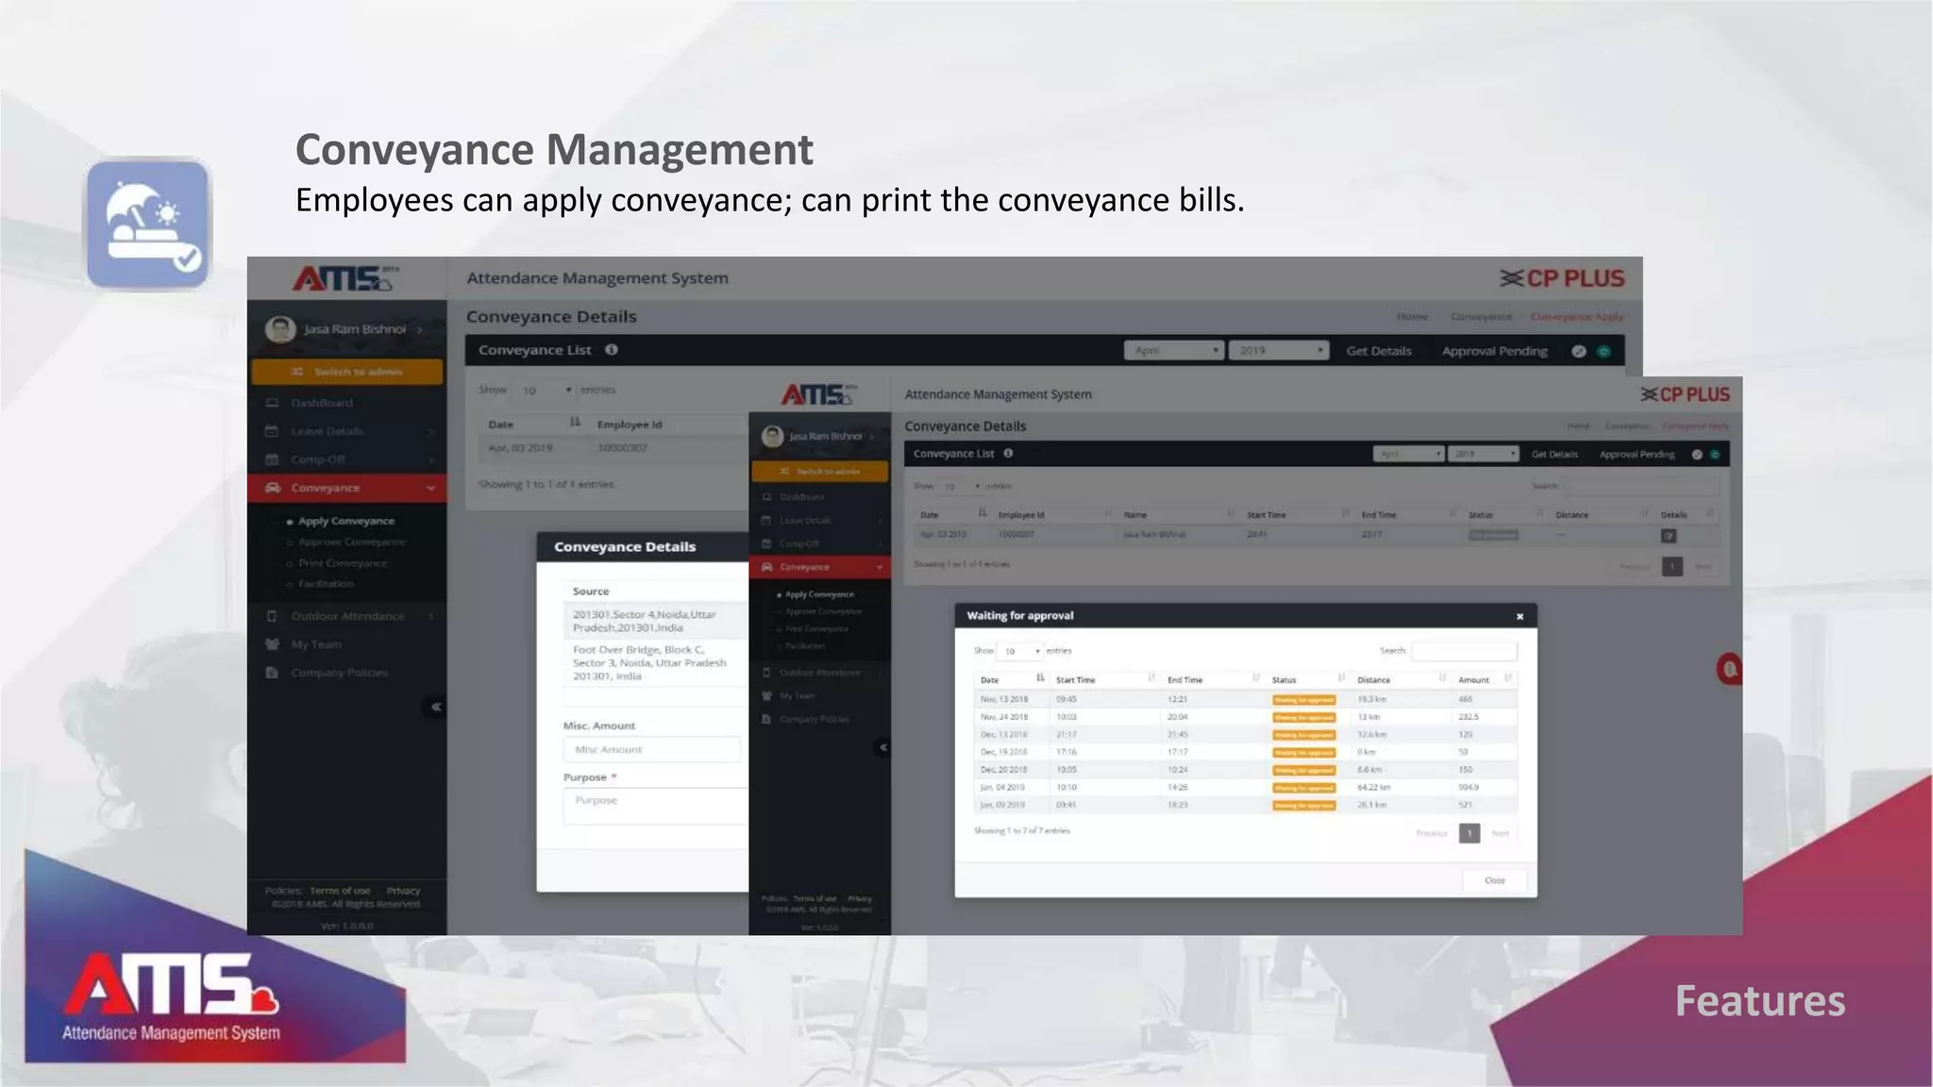1933x1087 pixels.
Task: Sort by Date column in Waiting for approval dialog
Action: (1012, 679)
